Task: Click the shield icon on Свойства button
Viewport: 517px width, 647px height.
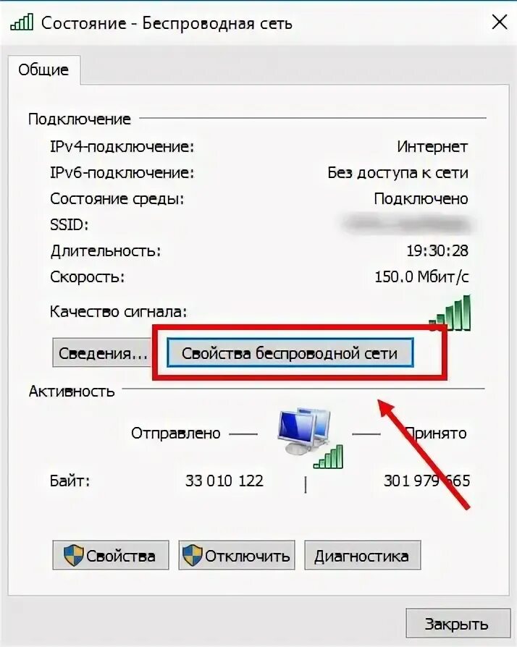Action: [x=74, y=555]
